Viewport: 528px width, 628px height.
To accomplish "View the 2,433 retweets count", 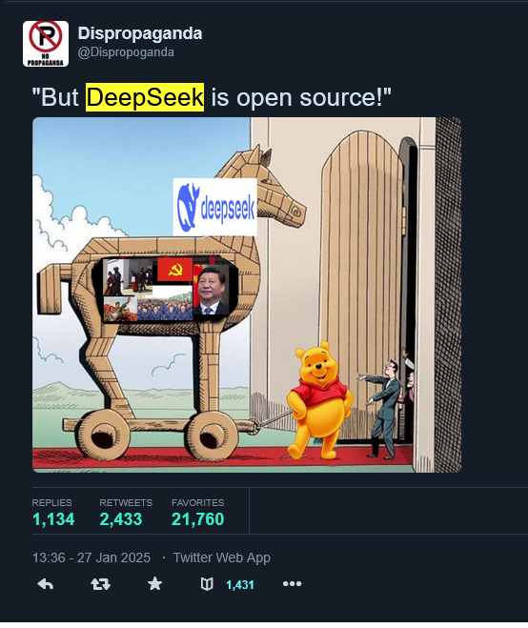I will (x=121, y=519).
